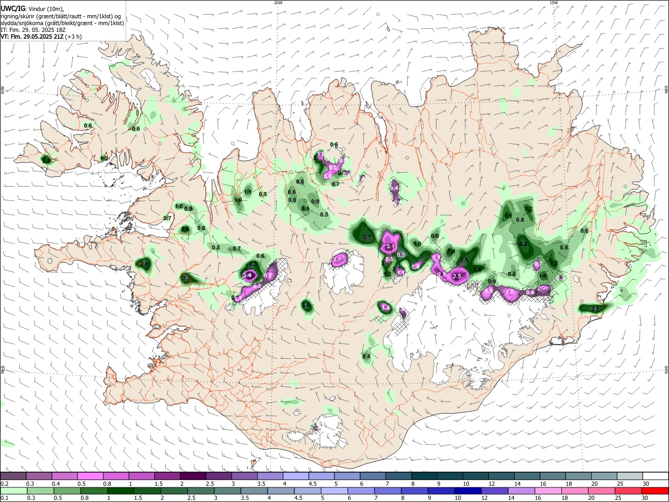This screenshot has height=502, width=669.
Task: Click the 3.1 label near southeast coast
Action: (595, 309)
